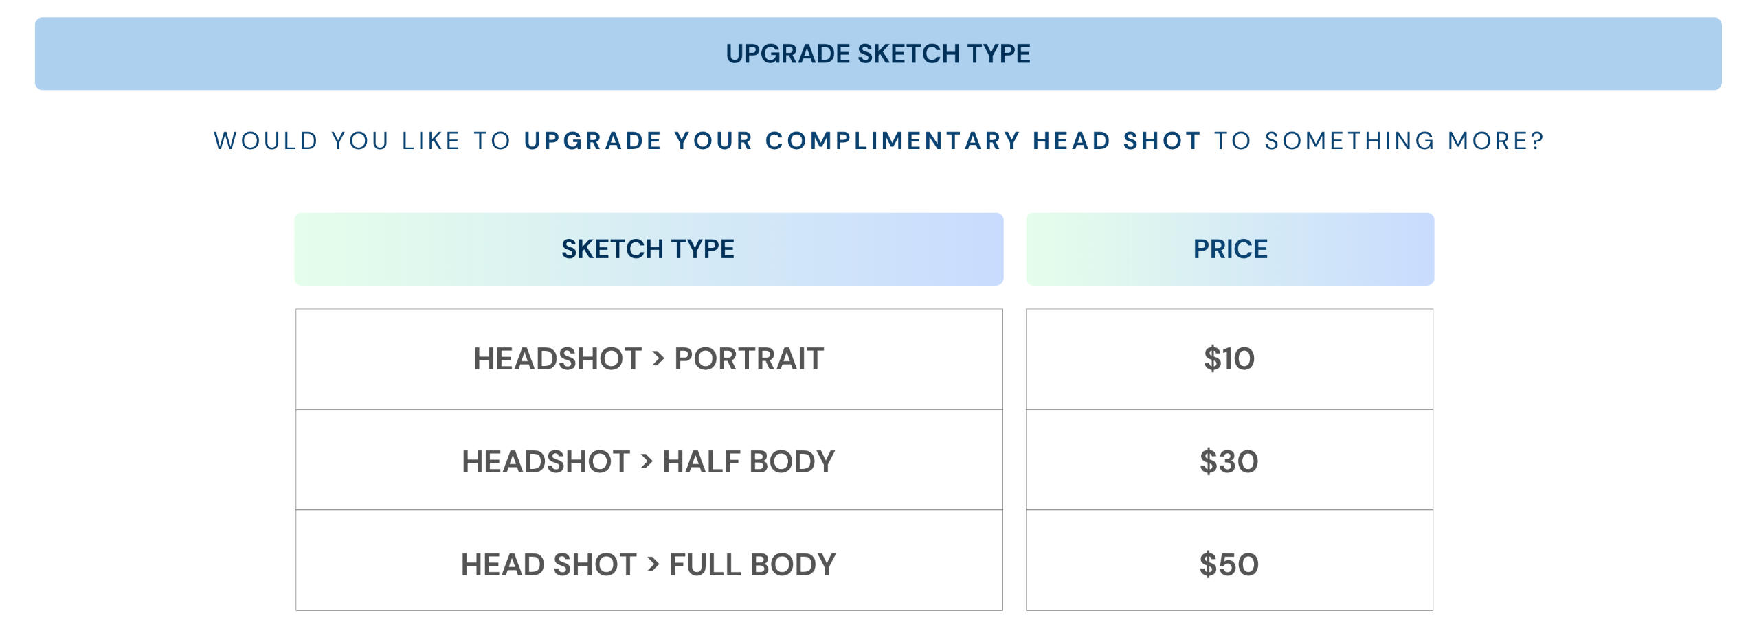This screenshot has width=1759, height=642.
Task: Select the Sketch Type column header
Action: coord(649,249)
